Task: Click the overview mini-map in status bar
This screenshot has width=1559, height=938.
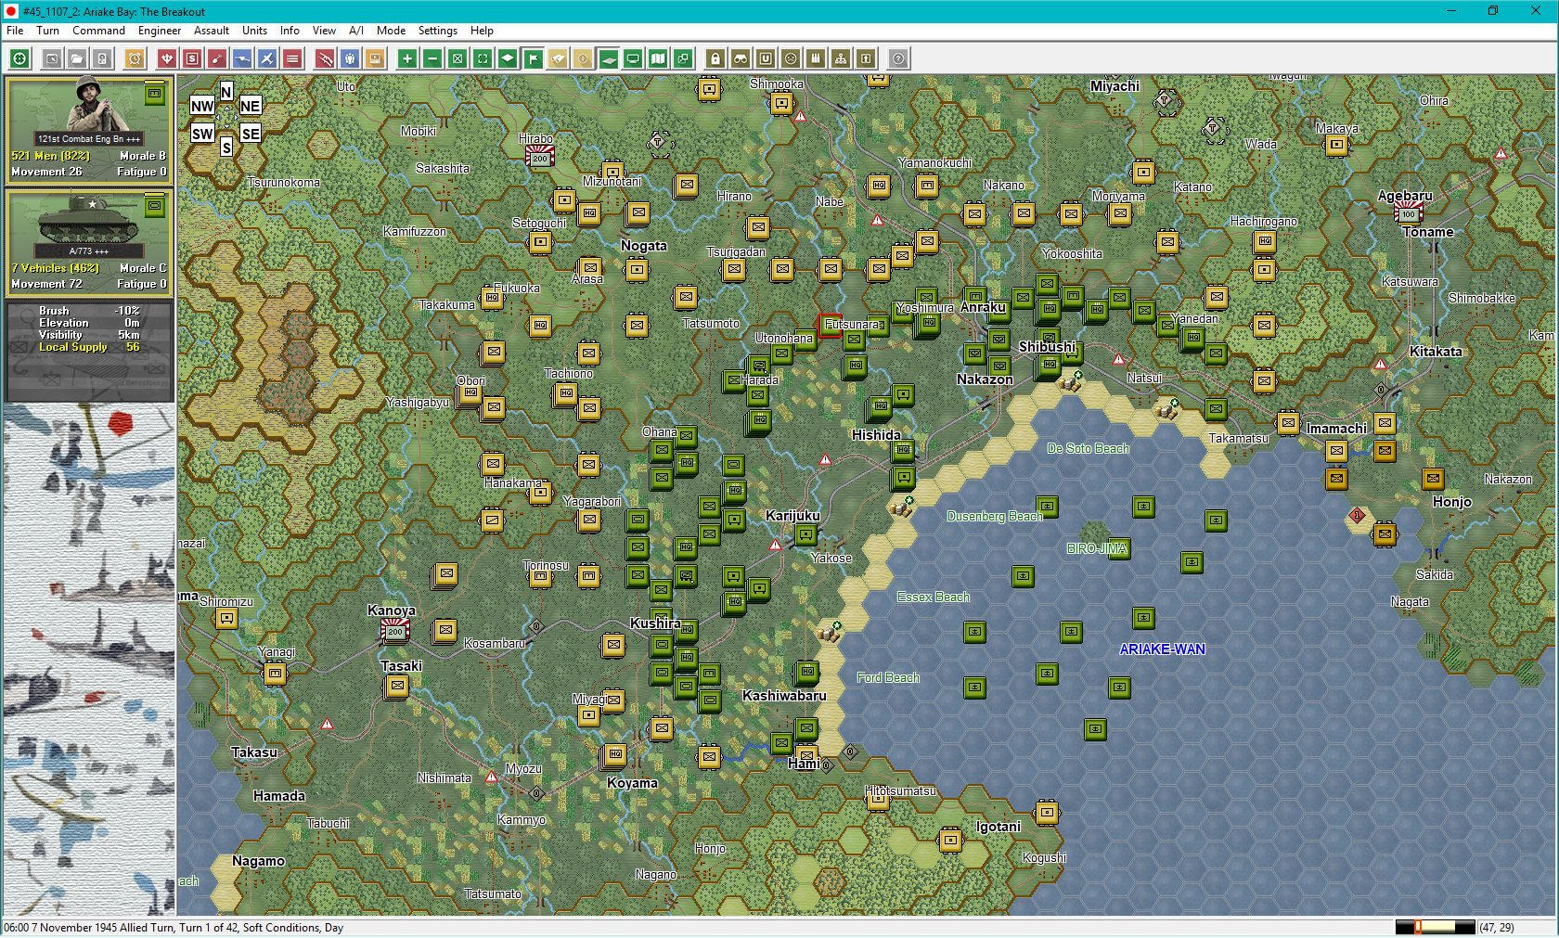Action: (1435, 927)
